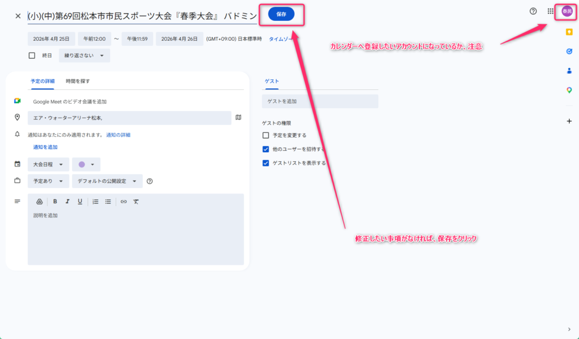Open the 繰り返さない repeat dropdown
This screenshot has width=579, height=339.
click(84, 55)
